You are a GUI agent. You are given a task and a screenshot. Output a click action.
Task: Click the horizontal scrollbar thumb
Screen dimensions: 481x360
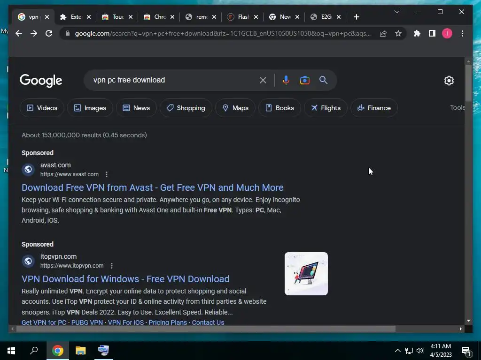click(206, 329)
